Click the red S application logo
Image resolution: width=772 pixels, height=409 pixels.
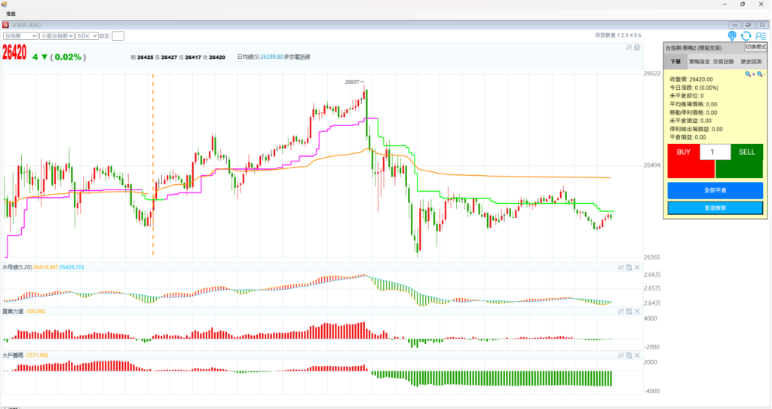coord(5,25)
